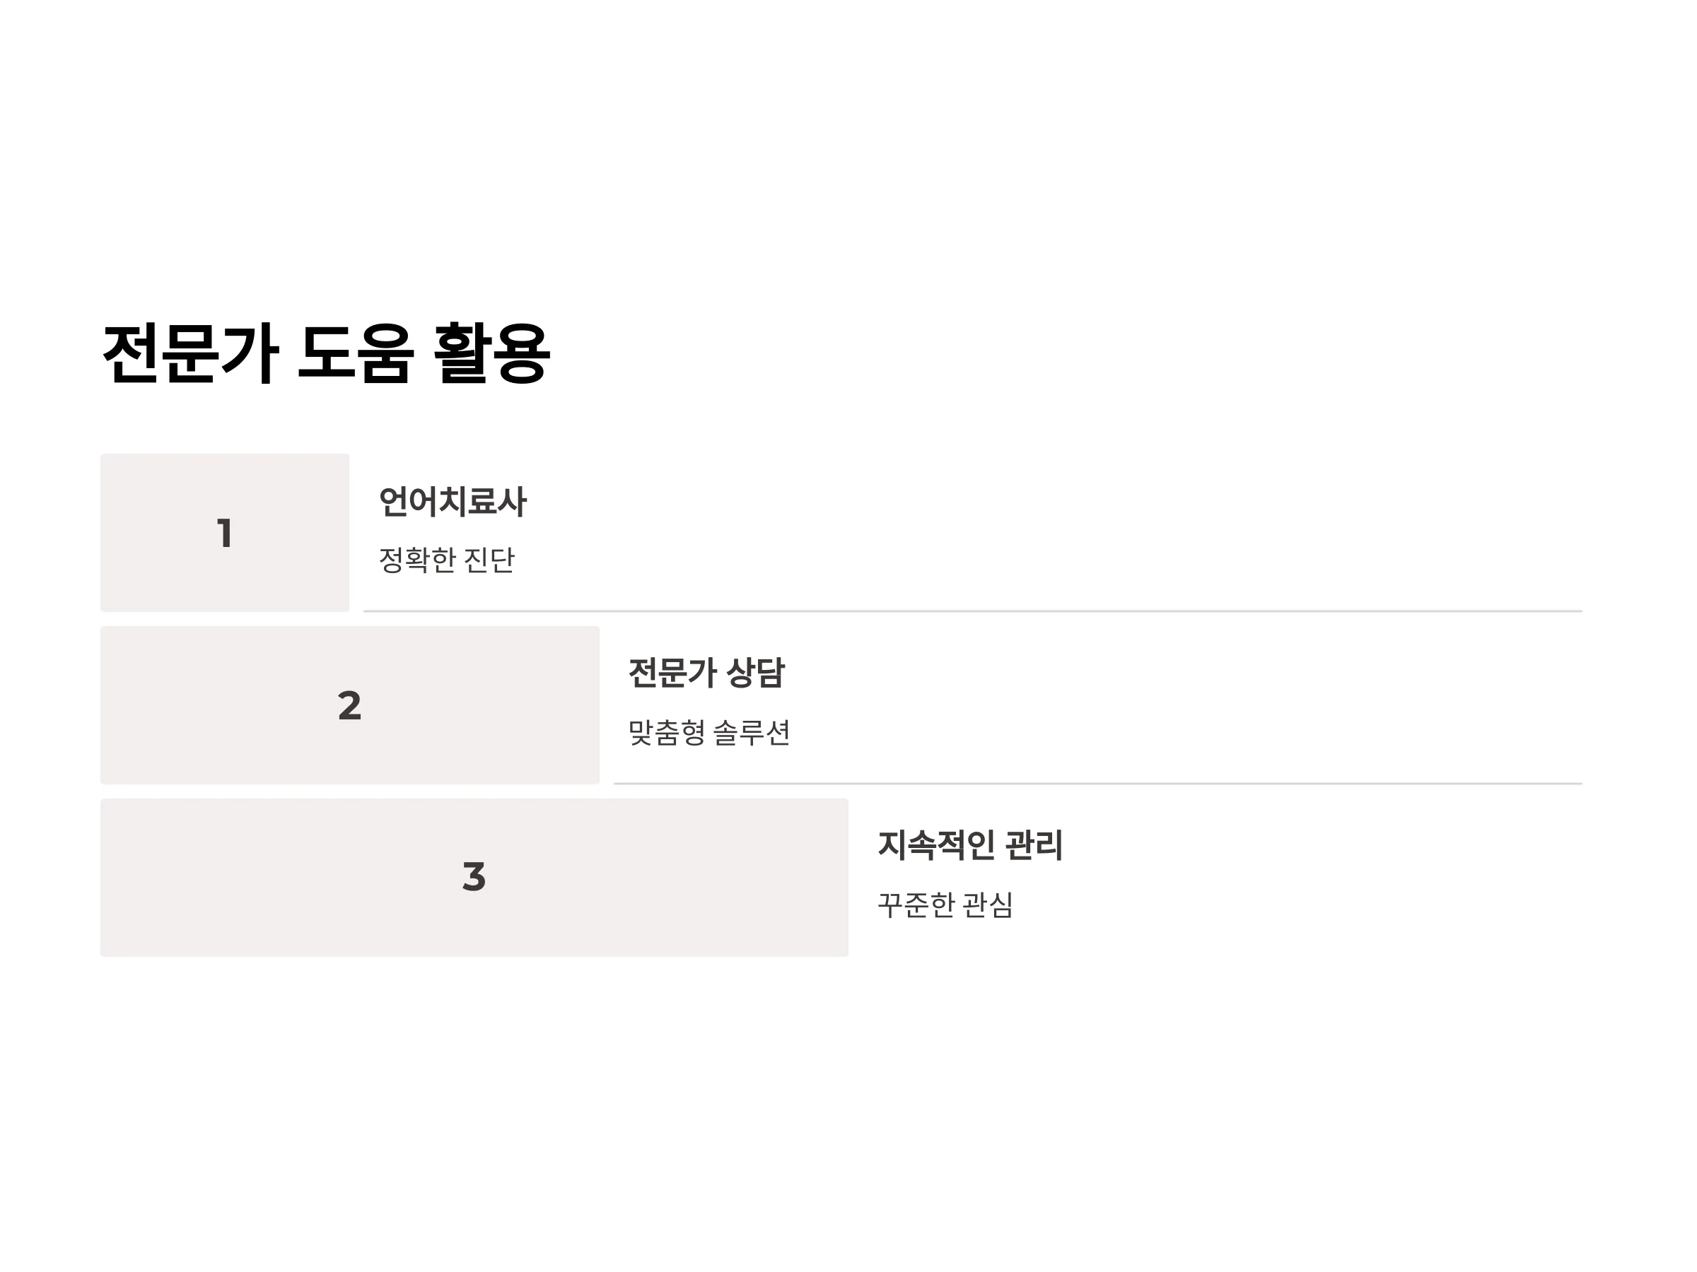Click the word 전문가 in slide title
The height and width of the screenshot is (1272, 1697).
tap(189, 353)
